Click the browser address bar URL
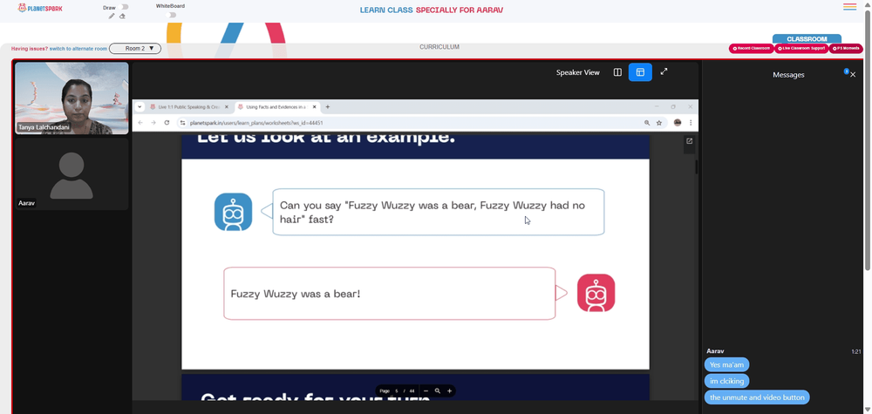 255,123
